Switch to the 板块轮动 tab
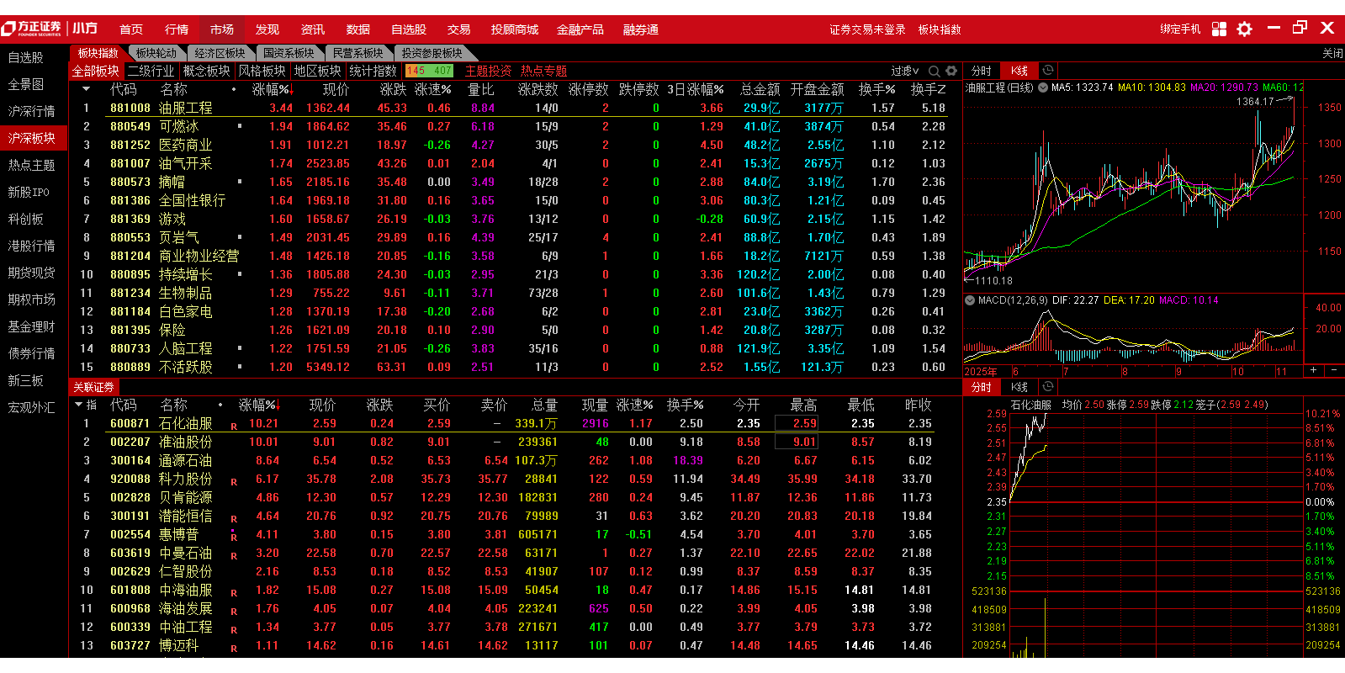 [x=156, y=53]
